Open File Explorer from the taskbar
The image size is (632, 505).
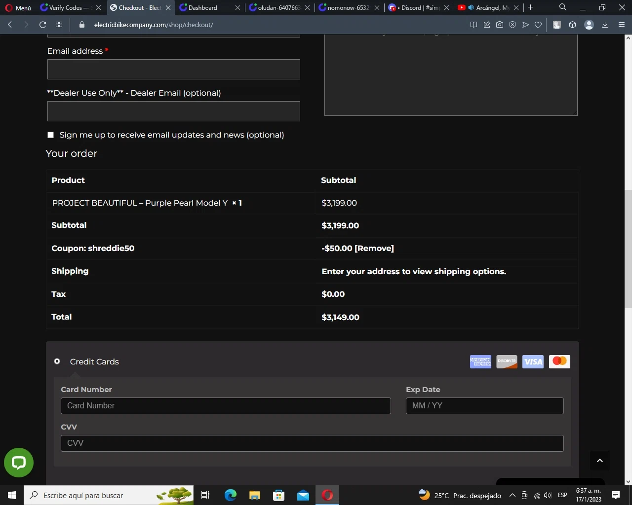(x=255, y=495)
